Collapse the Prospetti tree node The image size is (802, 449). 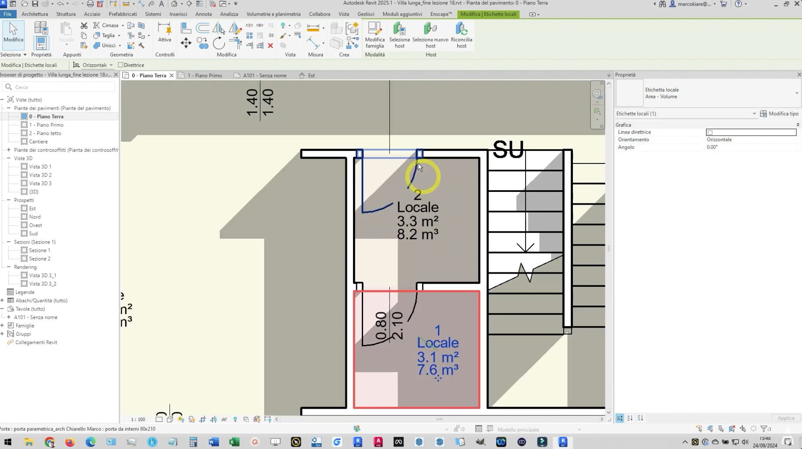coord(9,200)
